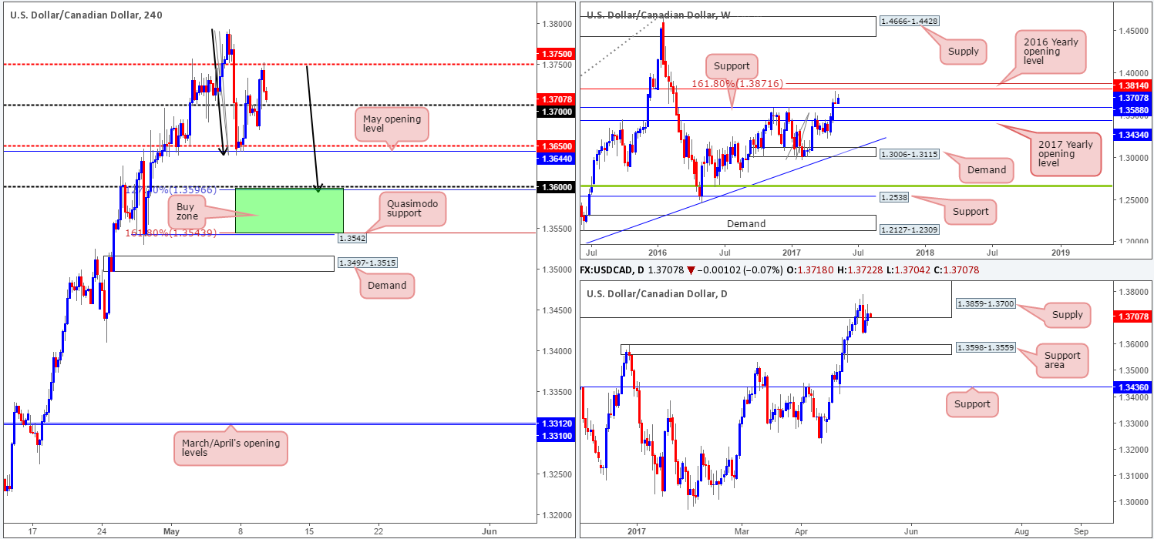
Task: Click '2018' on the weekly time axis
Action: point(925,251)
